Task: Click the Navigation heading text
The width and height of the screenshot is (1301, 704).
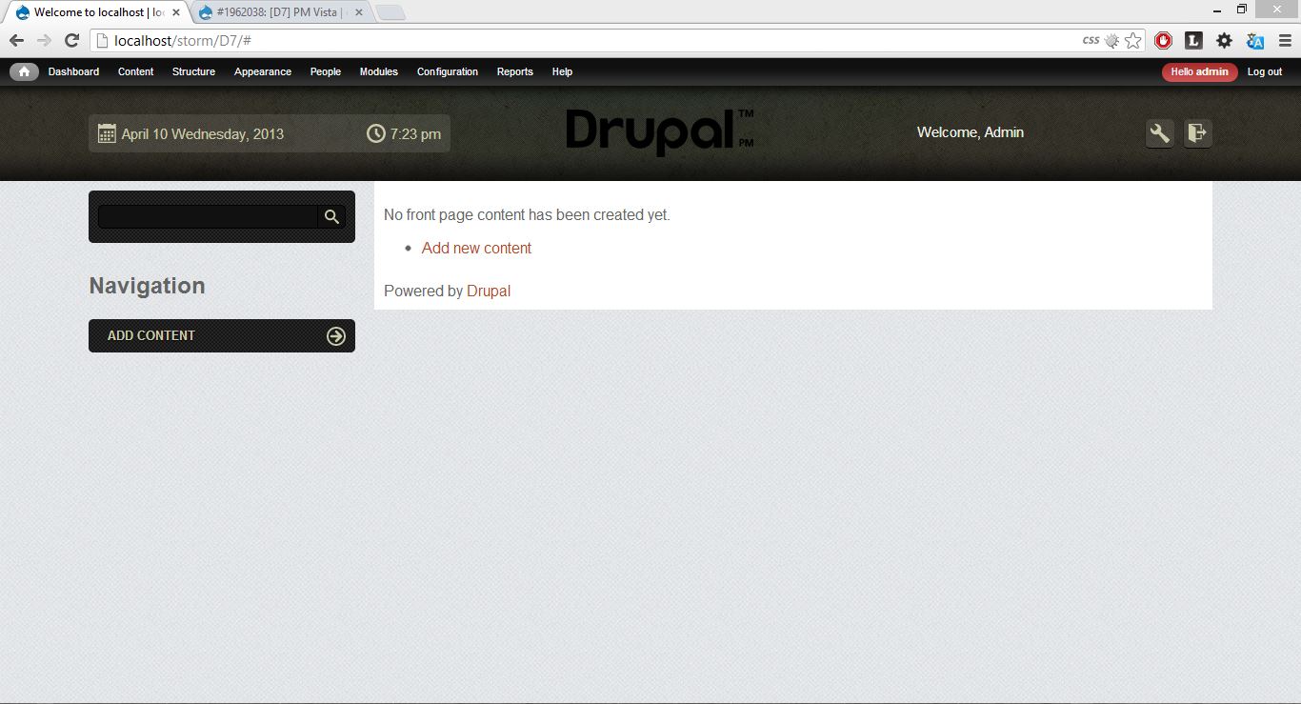Action: coord(147,286)
